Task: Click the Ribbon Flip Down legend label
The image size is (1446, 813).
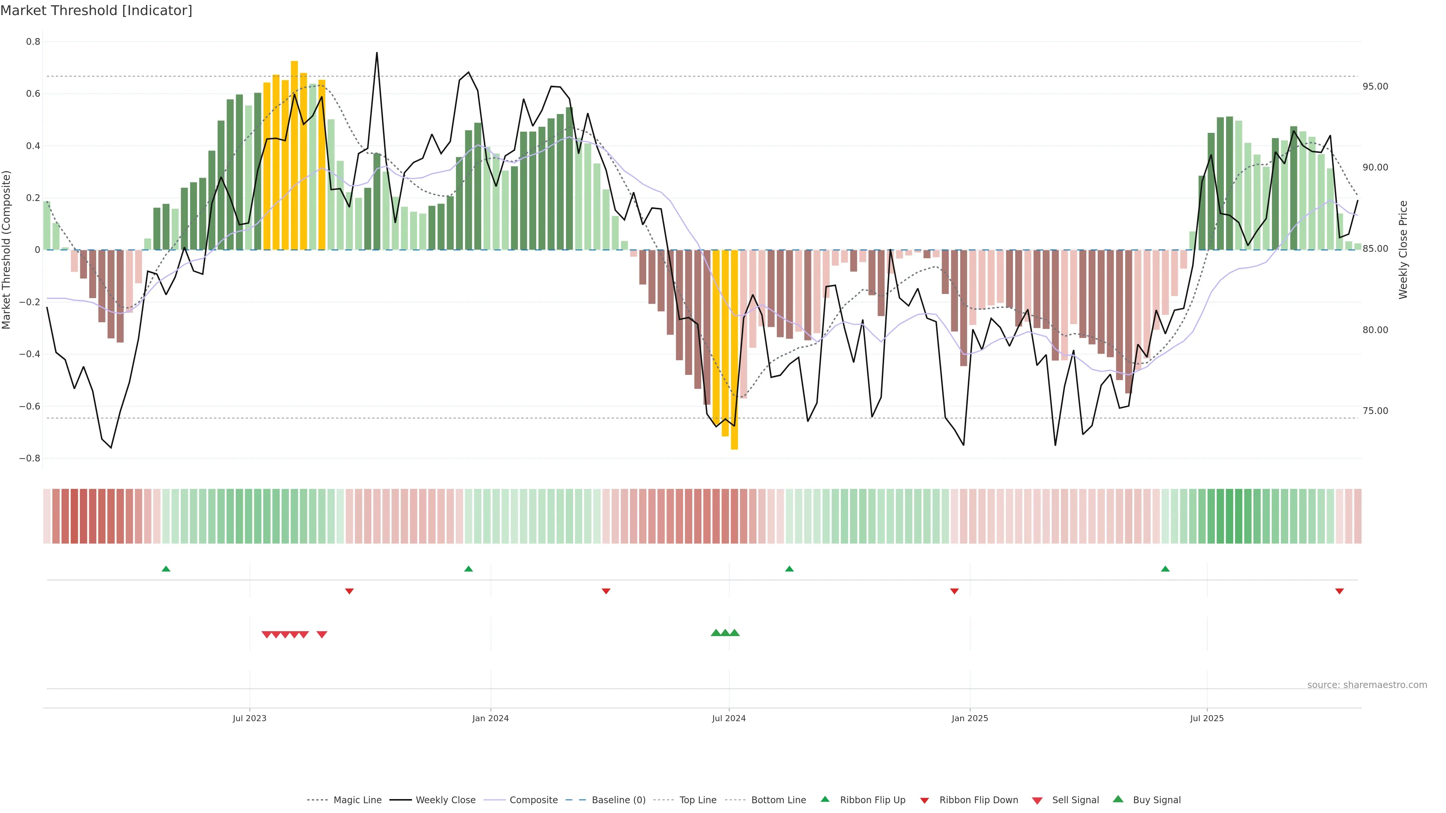Action: [x=978, y=800]
